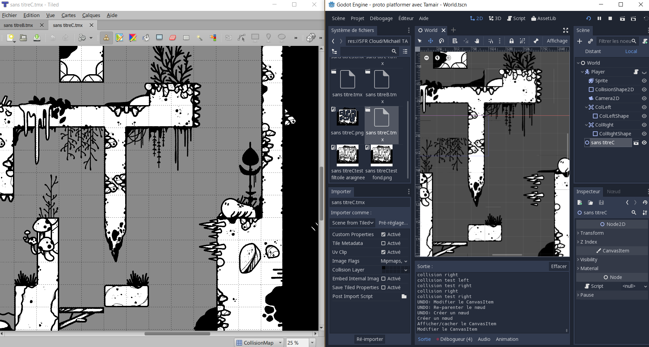Toggle Uv Clip Activé checkbox
The height and width of the screenshot is (347, 649).
tap(383, 252)
